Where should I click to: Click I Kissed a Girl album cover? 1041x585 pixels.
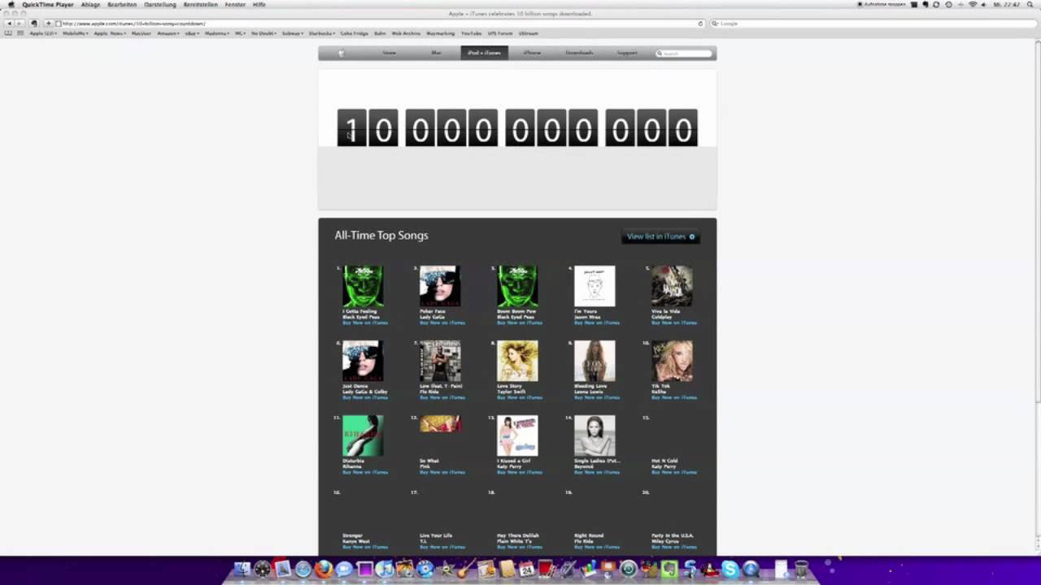point(517,435)
